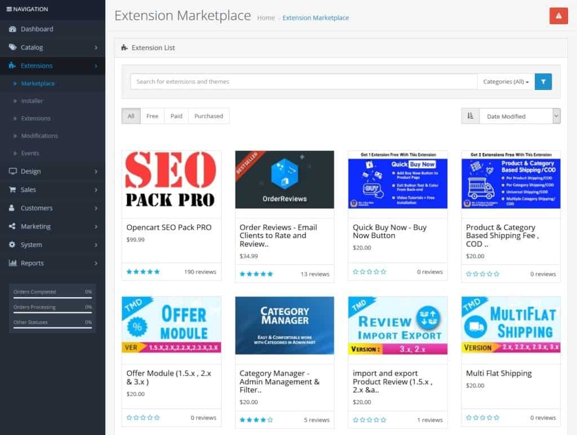Click the Product & Category Based Shipping thumbnail
Image resolution: width=577 pixels, height=435 pixels.
[511, 180]
